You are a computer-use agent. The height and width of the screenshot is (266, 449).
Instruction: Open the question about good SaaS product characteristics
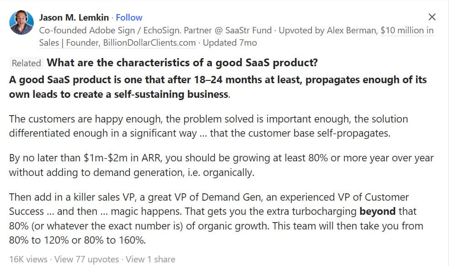point(182,63)
